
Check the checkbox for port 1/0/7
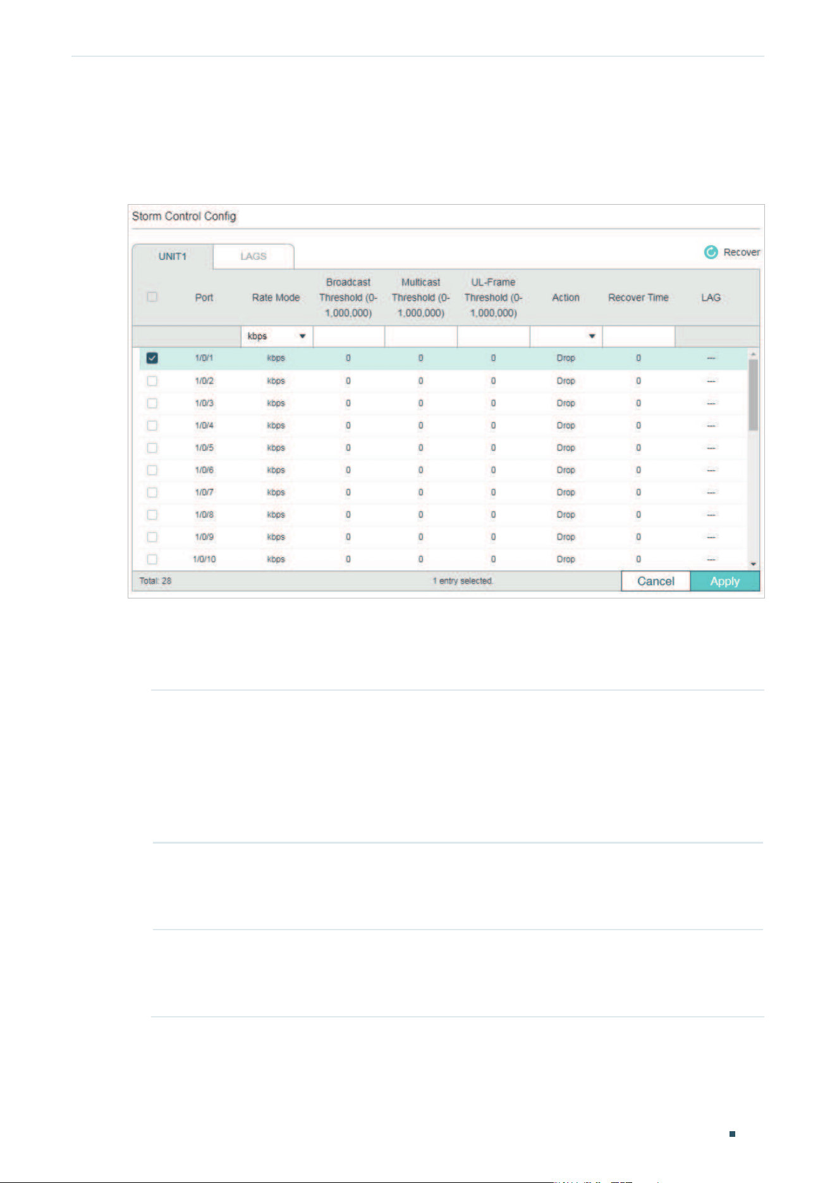coord(152,492)
